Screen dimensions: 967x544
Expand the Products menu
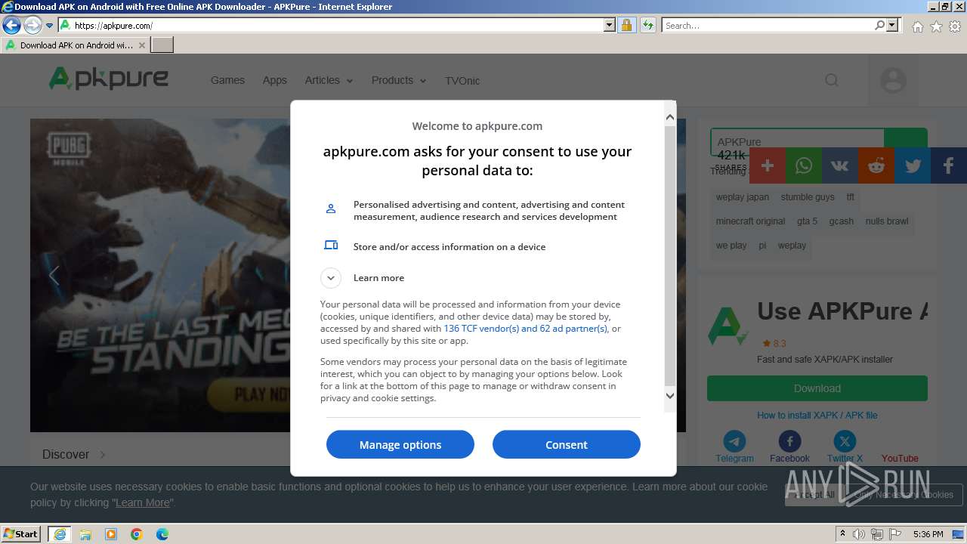(399, 80)
